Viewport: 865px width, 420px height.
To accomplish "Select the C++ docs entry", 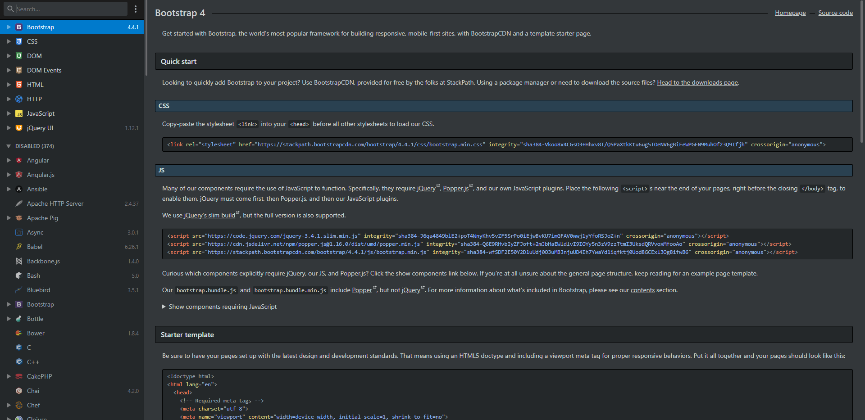I will (x=72, y=362).
